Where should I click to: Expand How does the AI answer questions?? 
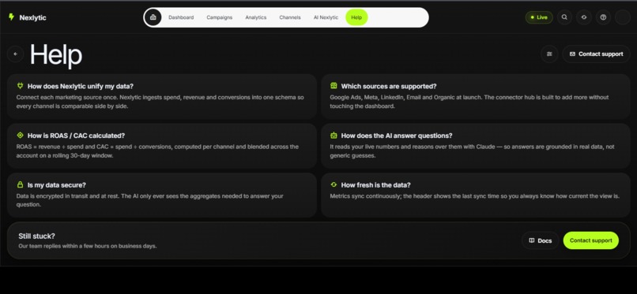coord(475,146)
